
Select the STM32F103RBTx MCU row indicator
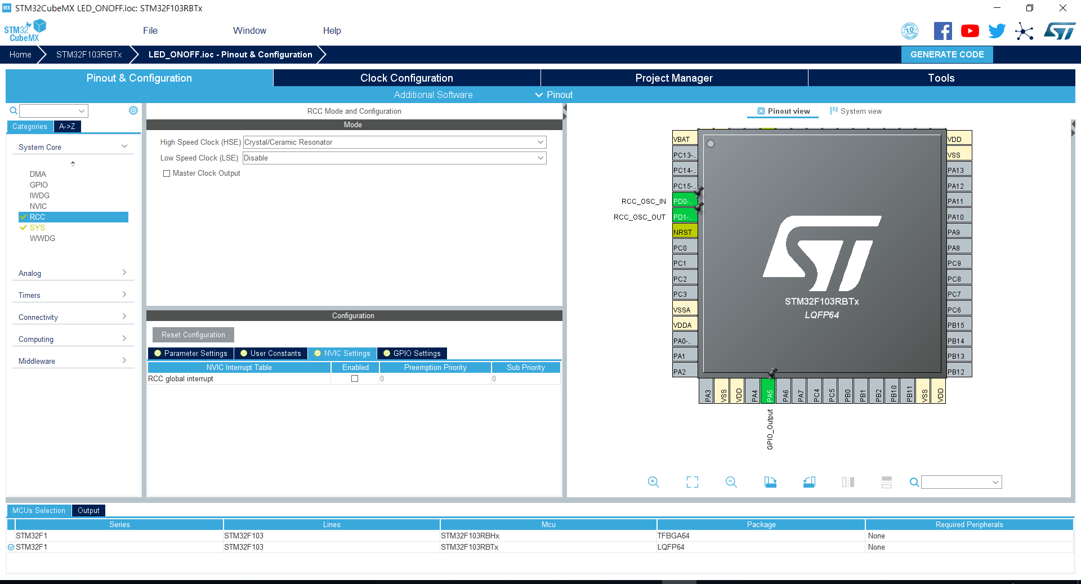(x=11, y=547)
